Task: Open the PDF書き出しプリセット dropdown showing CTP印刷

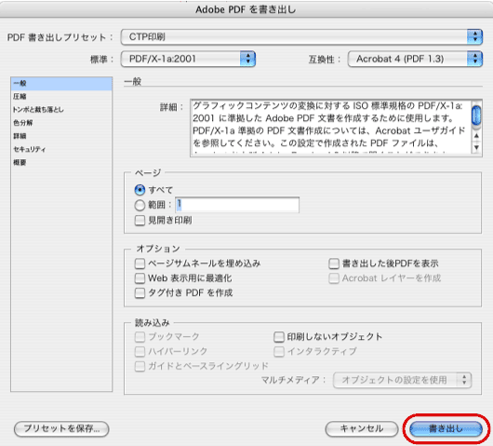Action: tap(301, 37)
